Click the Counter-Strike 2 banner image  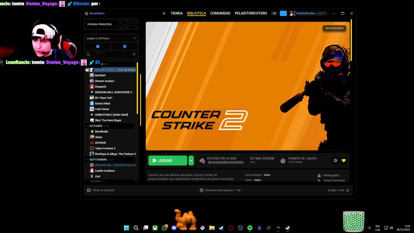point(248,86)
